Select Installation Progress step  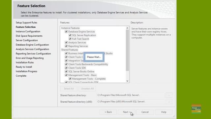click(x=26, y=71)
